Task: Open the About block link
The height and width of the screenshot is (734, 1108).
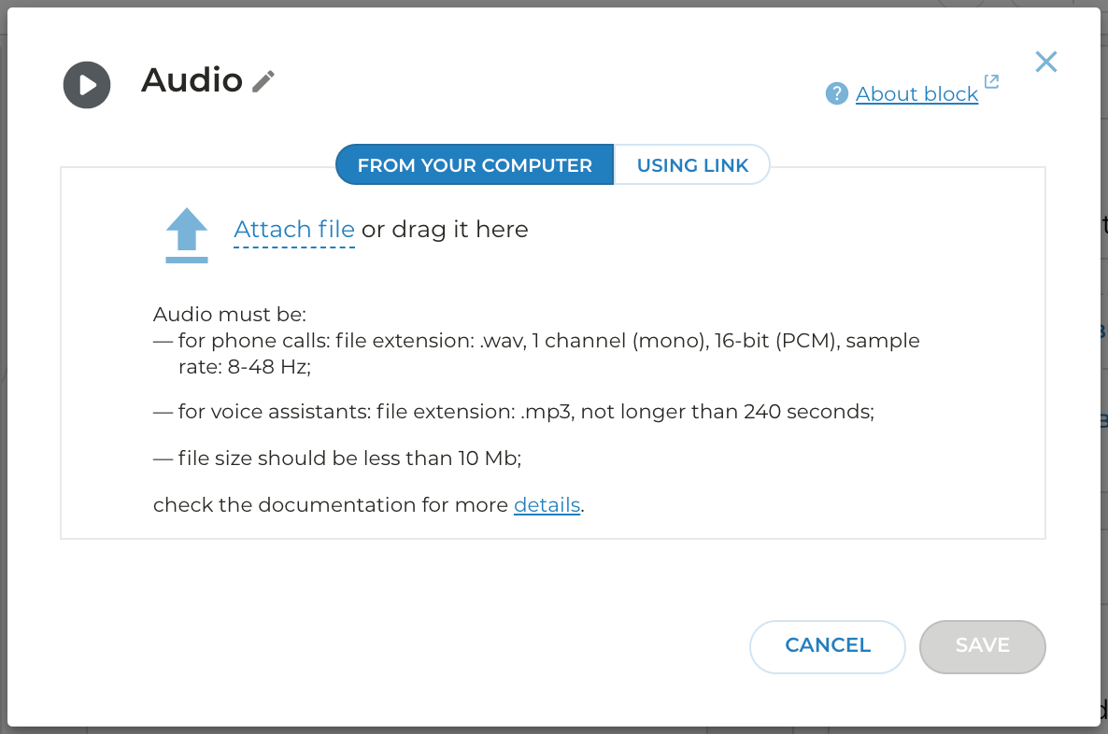Action: [916, 94]
